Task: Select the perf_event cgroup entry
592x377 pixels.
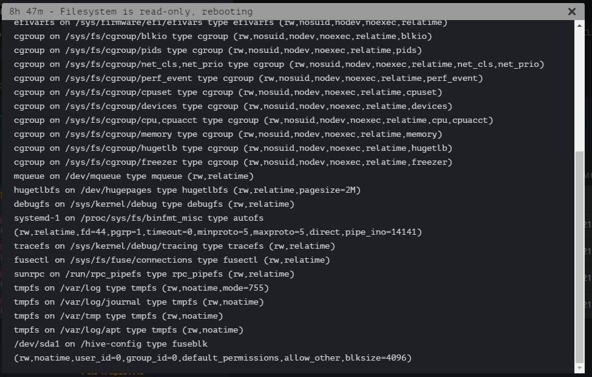Action: (x=248, y=78)
